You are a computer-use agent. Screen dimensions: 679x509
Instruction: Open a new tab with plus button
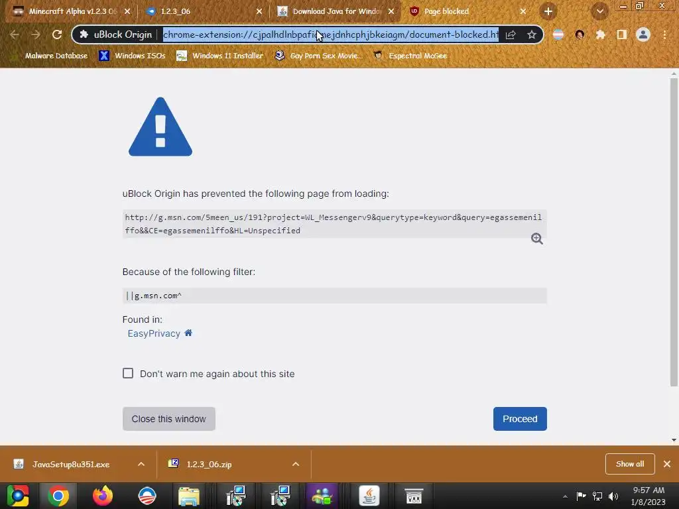tap(548, 12)
